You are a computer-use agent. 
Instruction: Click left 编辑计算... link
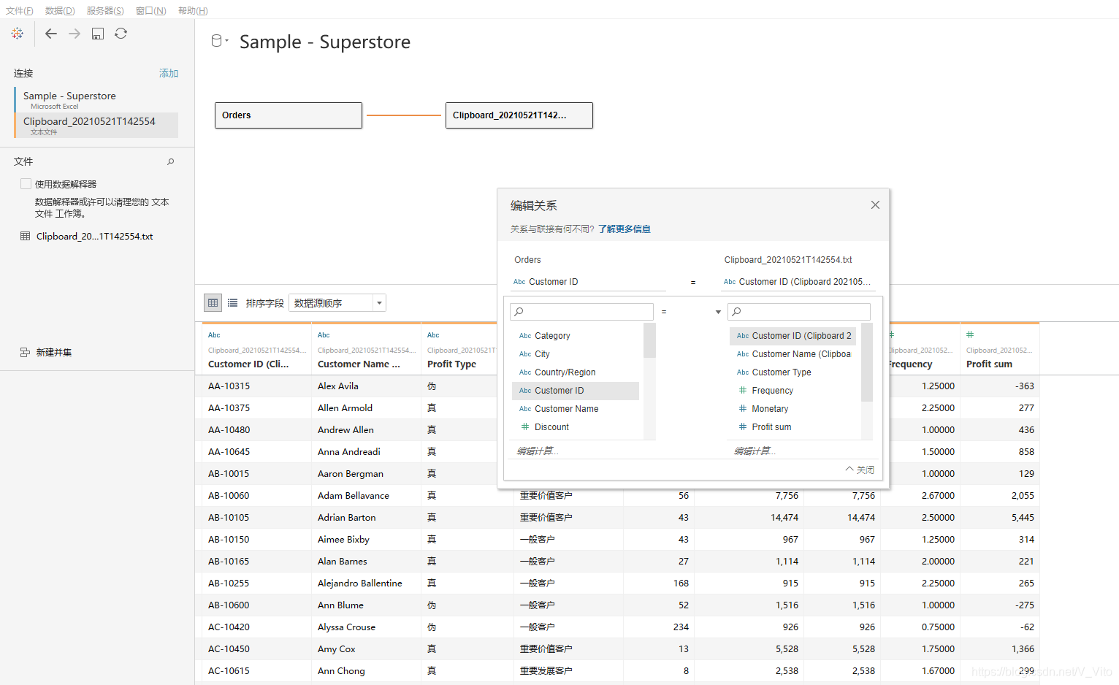(538, 451)
